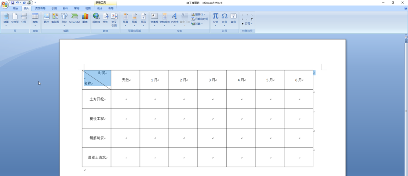Open the 页眉 header gallery
This screenshot has width=408, height=176.
(x=125, y=19)
